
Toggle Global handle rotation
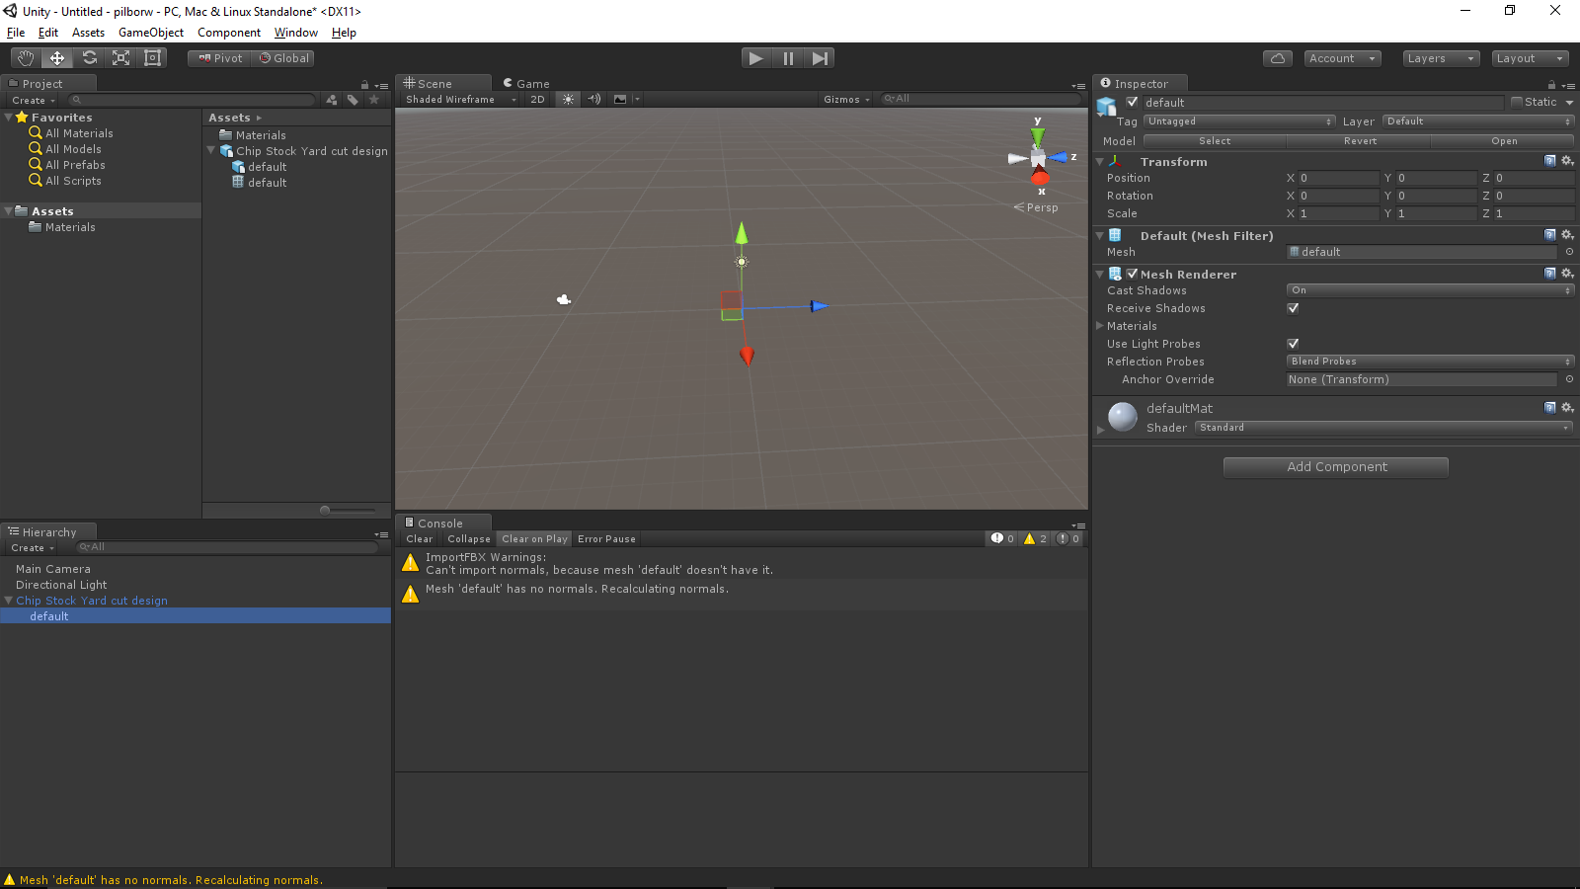coord(284,58)
